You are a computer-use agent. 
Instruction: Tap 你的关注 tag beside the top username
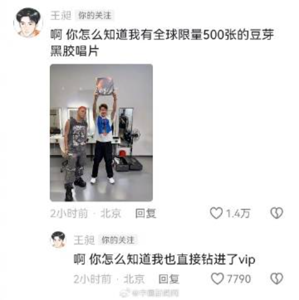(x=95, y=15)
